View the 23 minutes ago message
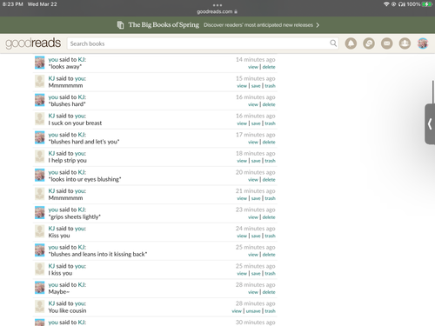This screenshot has height=326, width=435. point(253,217)
